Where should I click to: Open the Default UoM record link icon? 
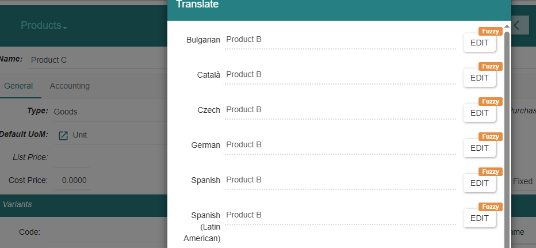tap(63, 135)
